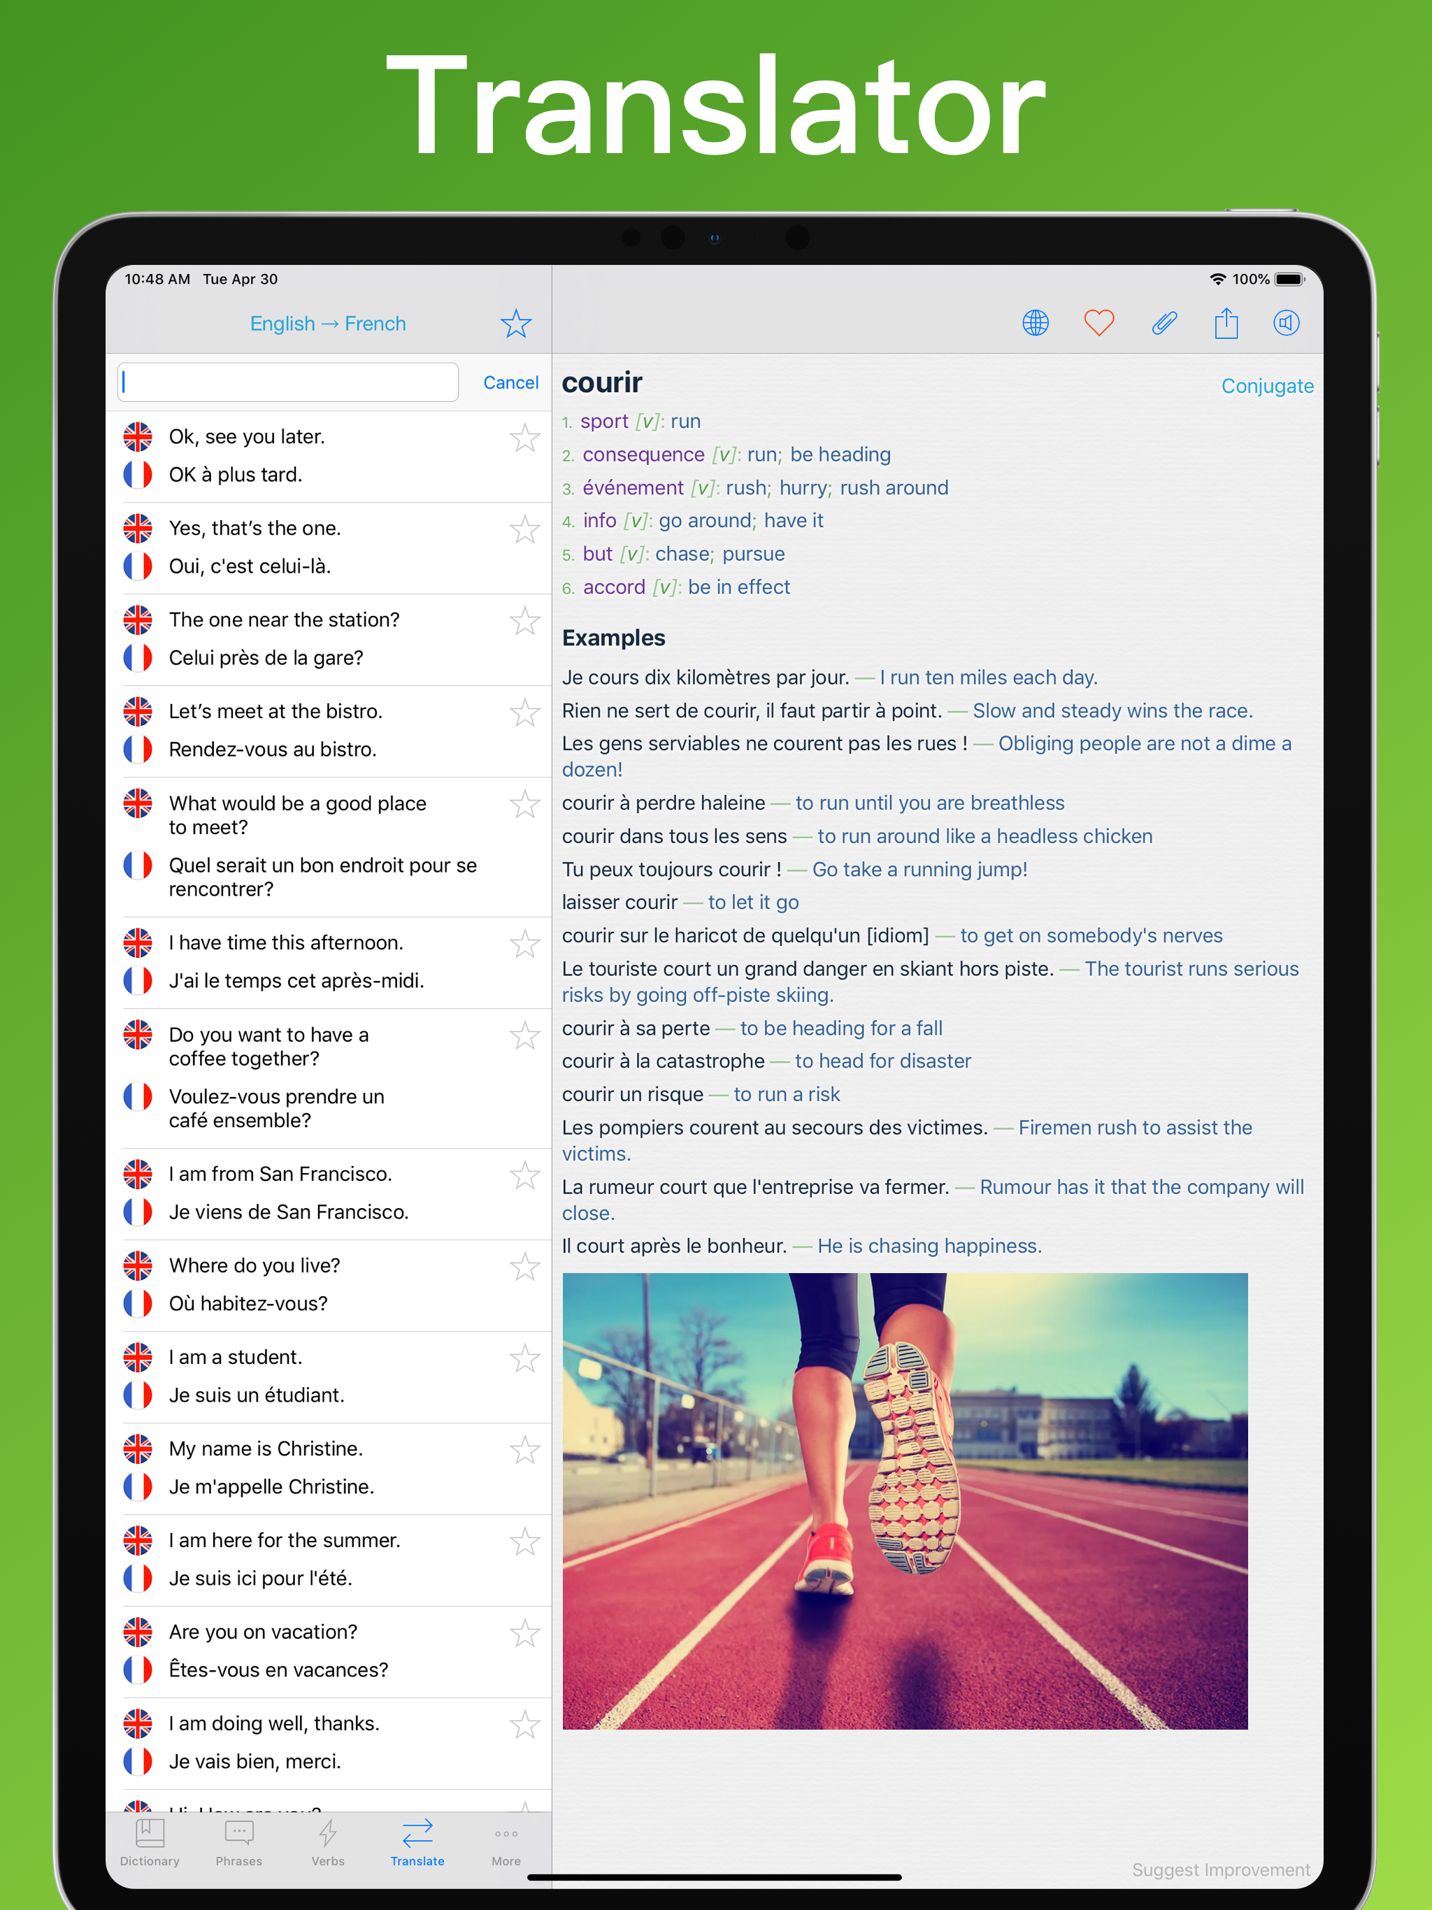Viewport: 1432px width, 1910px height.
Task: Tap the speaker pronunciation icon
Action: 1286,323
